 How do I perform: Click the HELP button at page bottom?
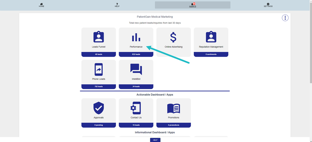tap(155, 140)
